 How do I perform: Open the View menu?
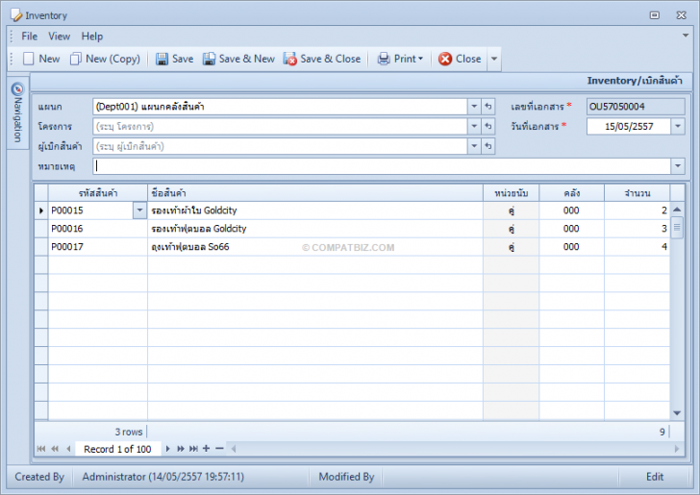[x=59, y=37]
